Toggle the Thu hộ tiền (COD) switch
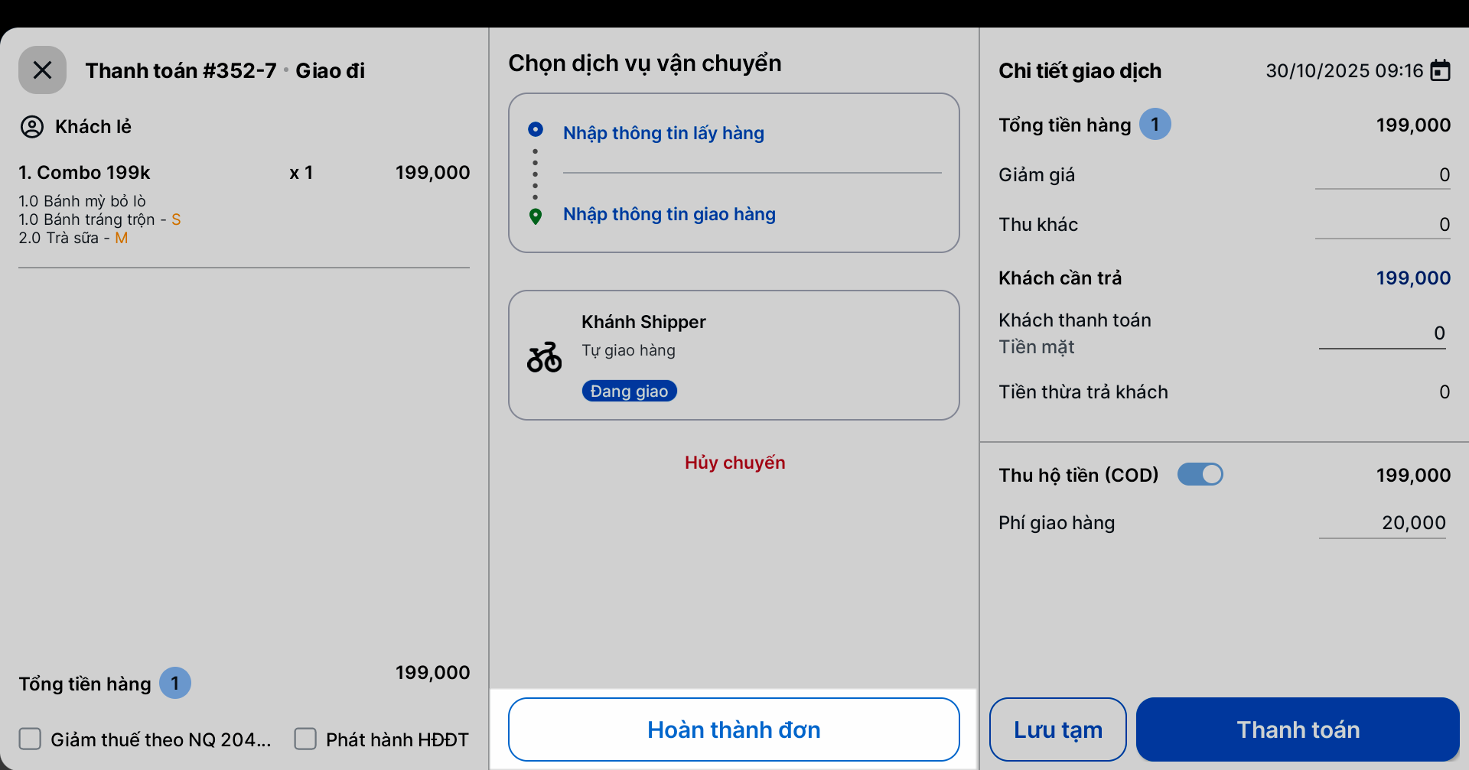Screen dimensions: 1469x770 point(1200,475)
